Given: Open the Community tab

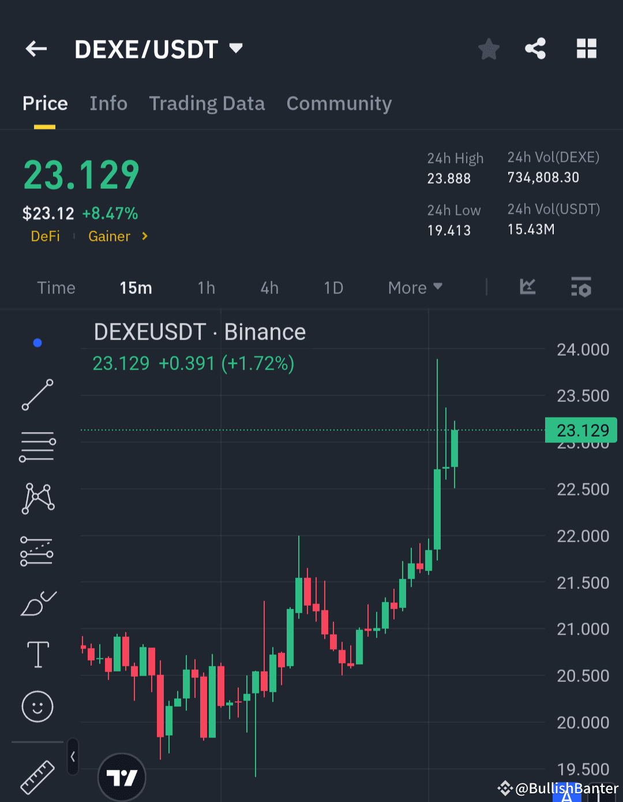Looking at the screenshot, I should 339,104.
